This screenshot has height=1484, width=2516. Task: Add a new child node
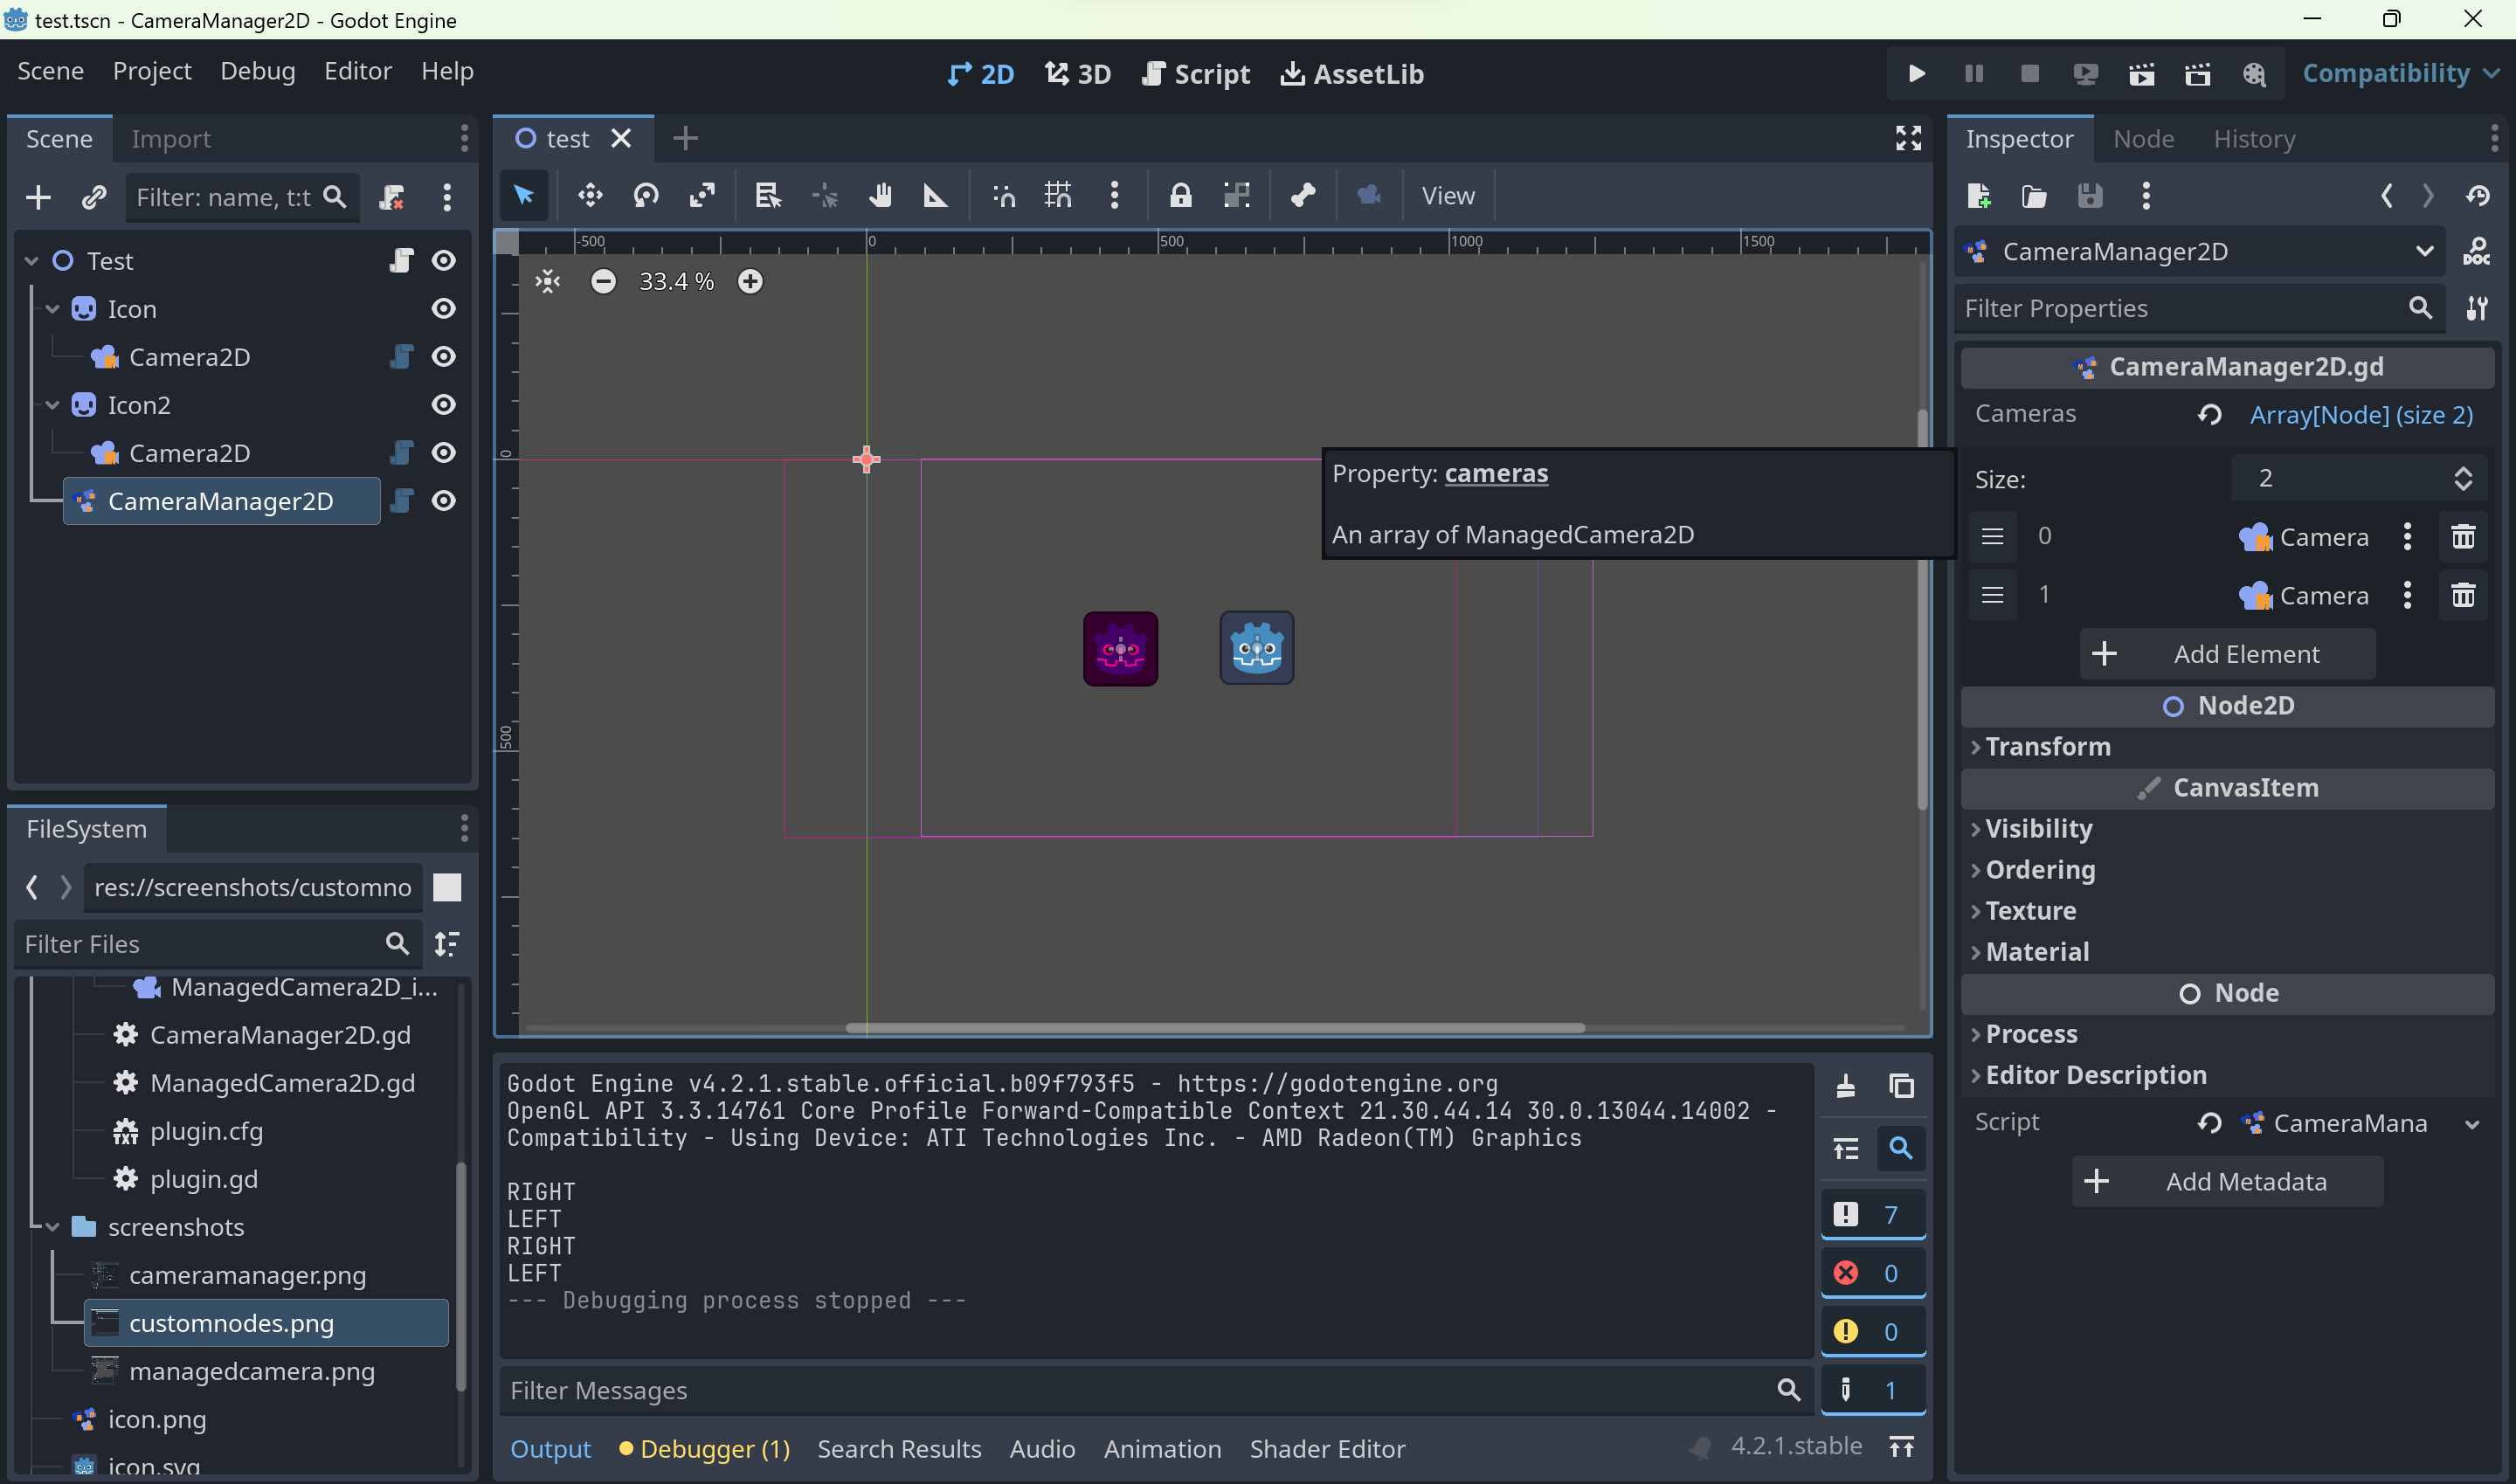pos(38,198)
